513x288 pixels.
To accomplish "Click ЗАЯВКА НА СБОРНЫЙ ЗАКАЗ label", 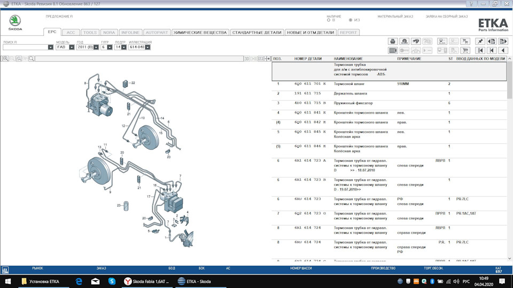I will coord(447,17).
